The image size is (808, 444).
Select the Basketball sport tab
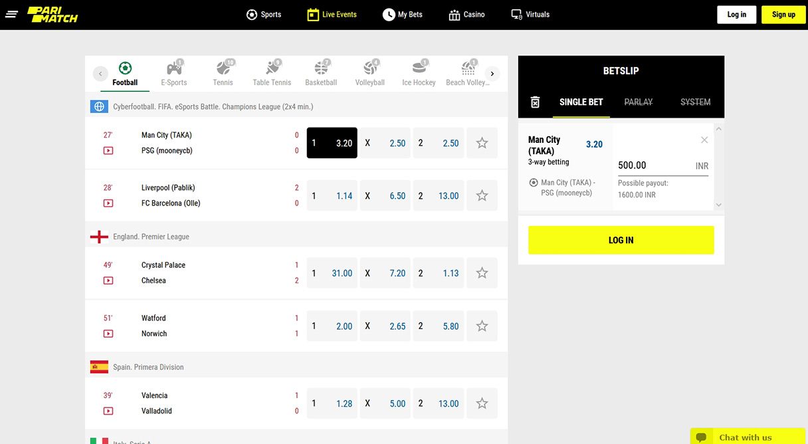click(321, 74)
